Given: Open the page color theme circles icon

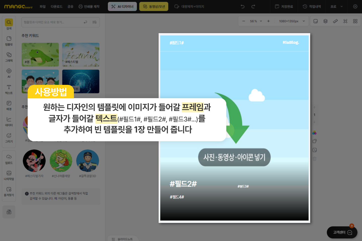Looking at the screenshot, I should pyautogui.click(x=314, y=133).
